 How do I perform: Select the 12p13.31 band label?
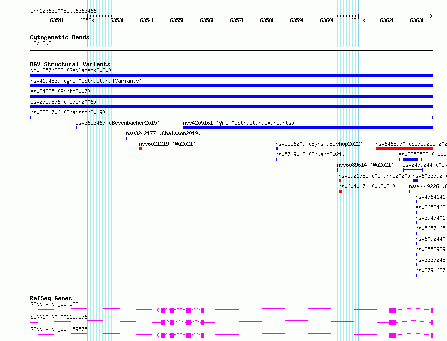(42, 43)
